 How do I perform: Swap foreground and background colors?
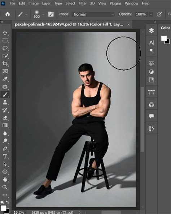pyautogui.click(x=7, y=202)
